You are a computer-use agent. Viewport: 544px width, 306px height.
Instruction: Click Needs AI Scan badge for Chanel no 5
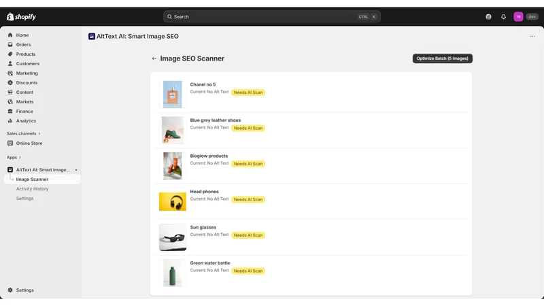click(248, 92)
